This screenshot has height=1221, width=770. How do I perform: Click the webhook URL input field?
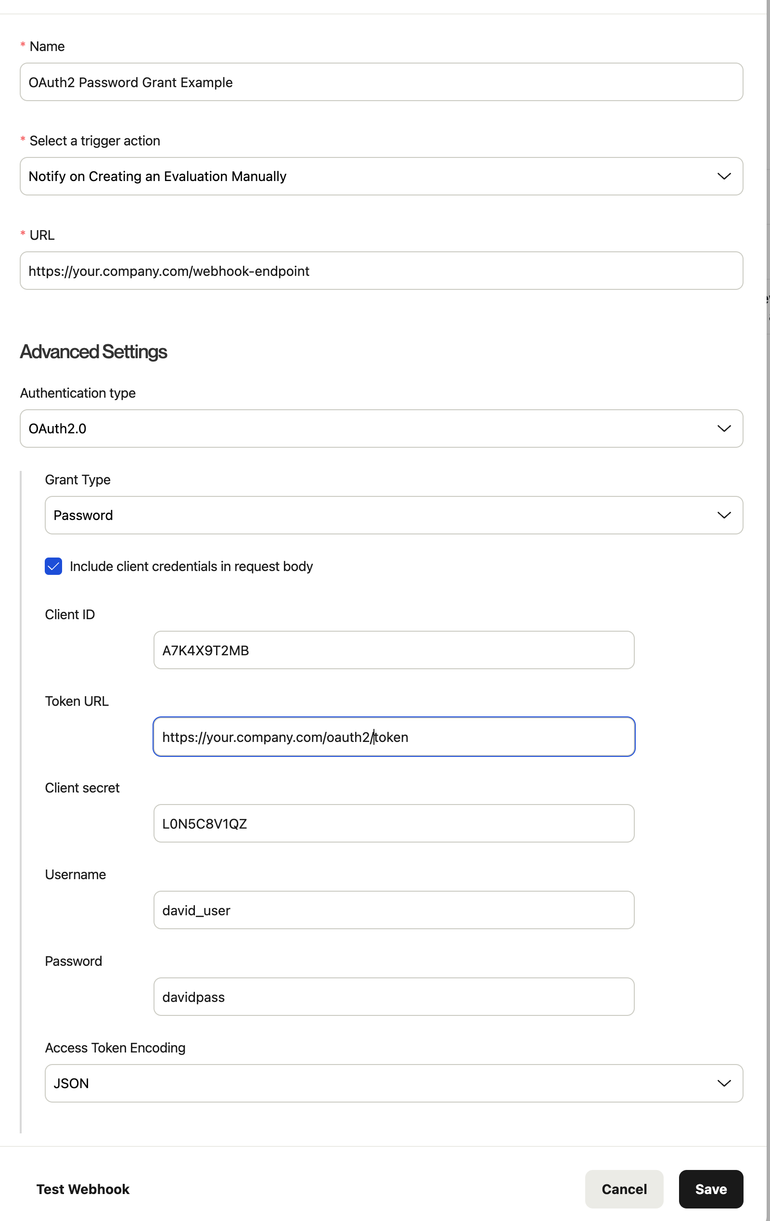point(381,271)
